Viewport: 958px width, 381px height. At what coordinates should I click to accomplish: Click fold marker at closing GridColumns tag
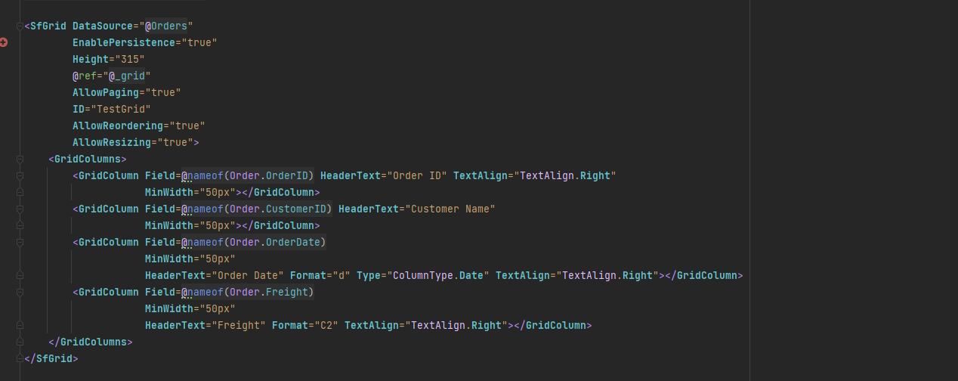pyautogui.click(x=20, y=342)
